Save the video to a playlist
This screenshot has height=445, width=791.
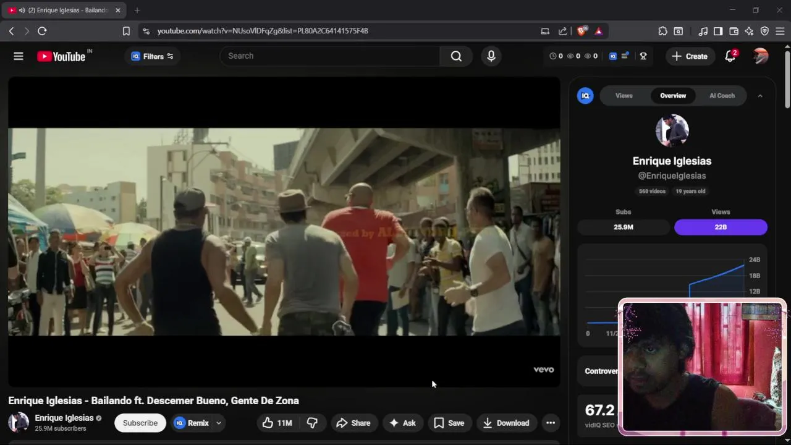[x=449, y=423]
